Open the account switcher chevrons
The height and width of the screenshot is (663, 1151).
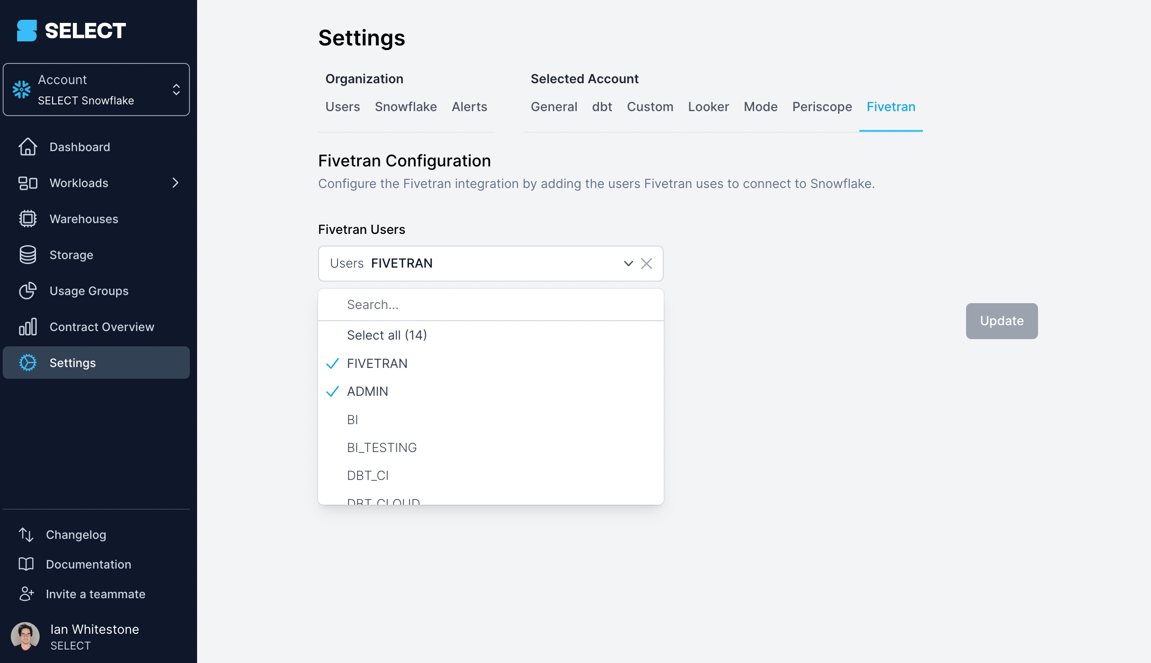176,89
